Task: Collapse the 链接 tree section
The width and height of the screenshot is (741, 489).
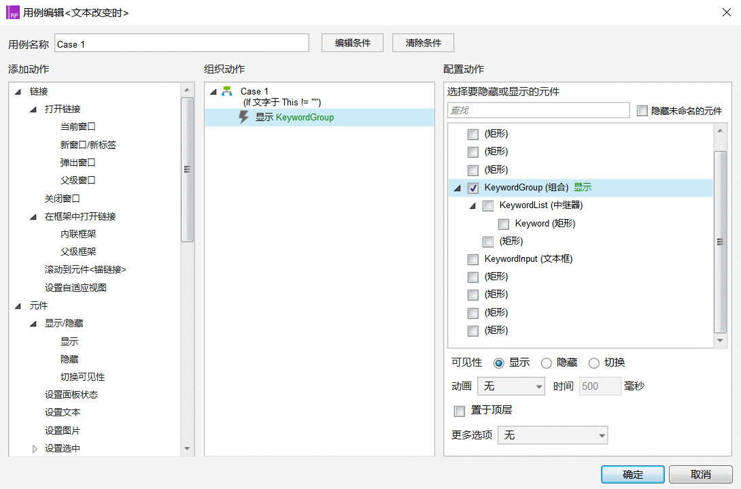Action: (x=18, y=92)
